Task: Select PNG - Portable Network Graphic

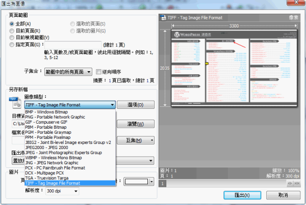Action: [70, 117]
